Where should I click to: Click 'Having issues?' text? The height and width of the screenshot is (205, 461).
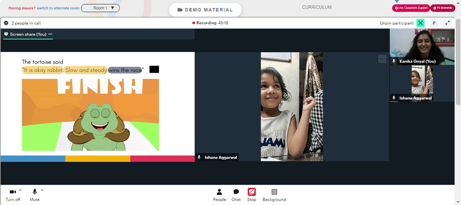[x=22, y=8]
